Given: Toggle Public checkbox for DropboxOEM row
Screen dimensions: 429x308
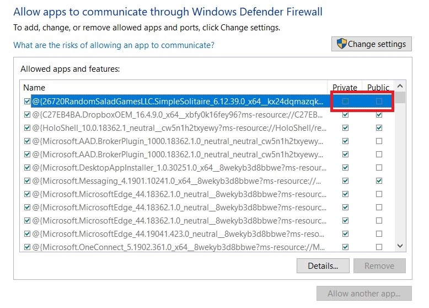Looking at the screenshot, I should click(378, 115).
